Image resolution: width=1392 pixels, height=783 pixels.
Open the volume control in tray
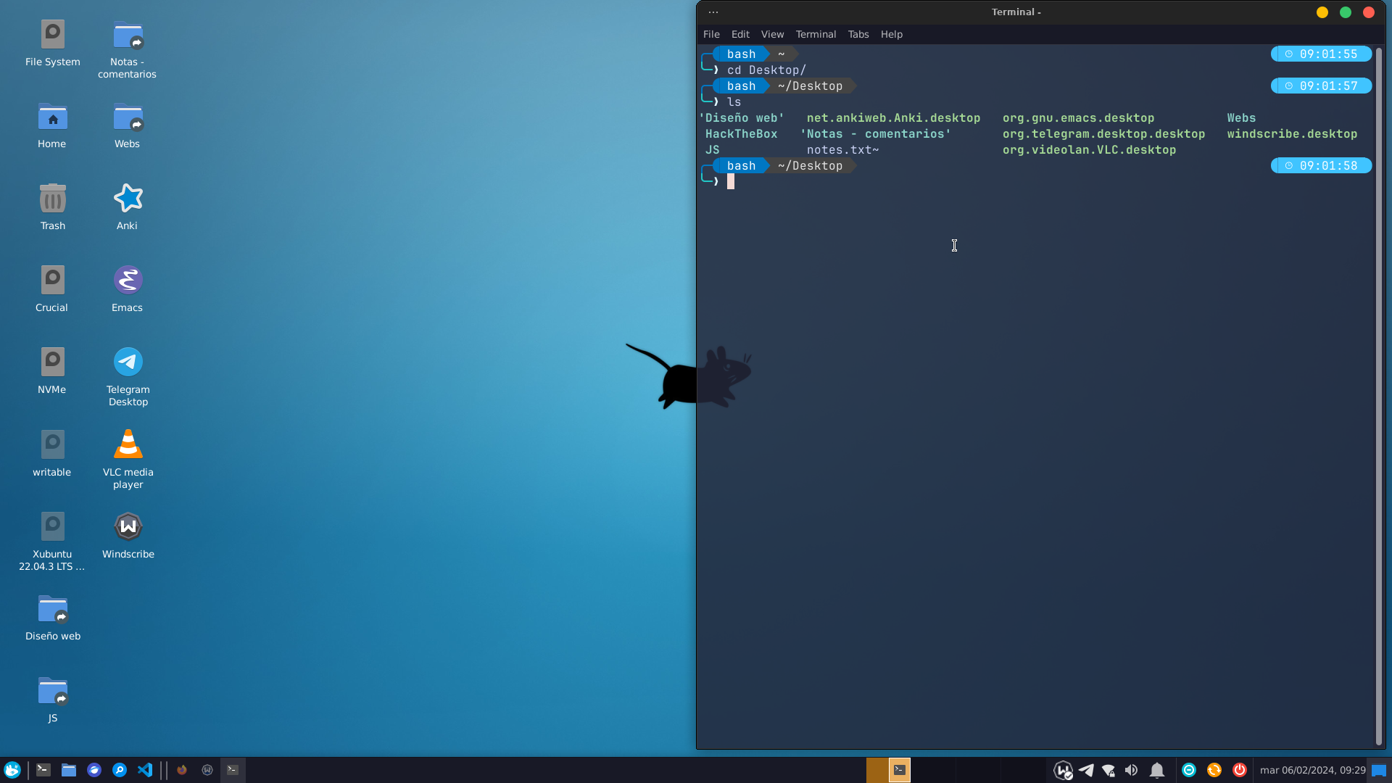1131,770
